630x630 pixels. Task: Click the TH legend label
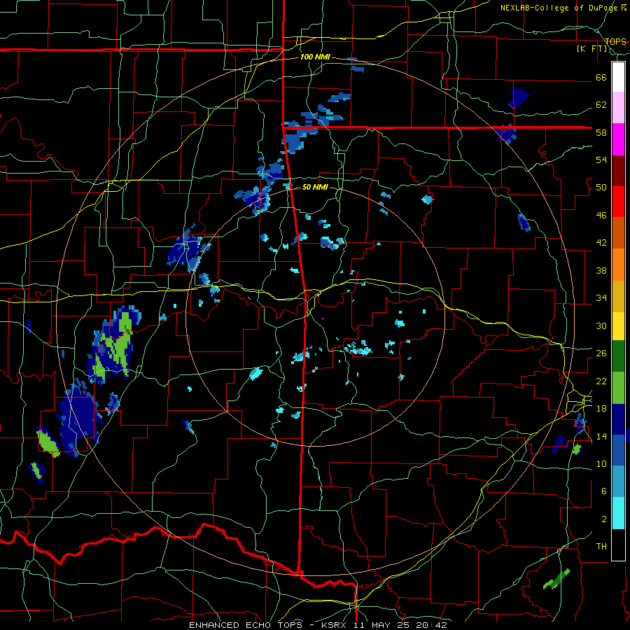[x=601, y=546]
